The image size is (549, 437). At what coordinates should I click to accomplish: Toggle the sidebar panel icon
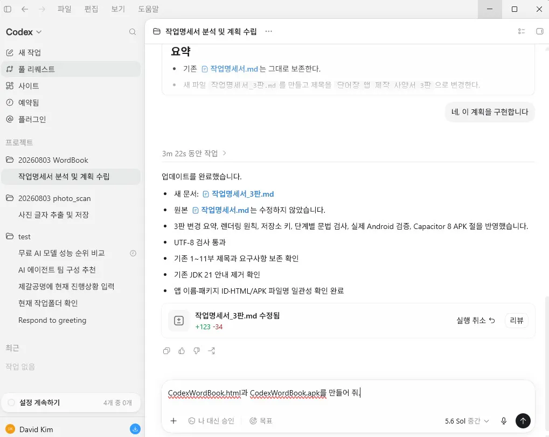click(8, 9)
